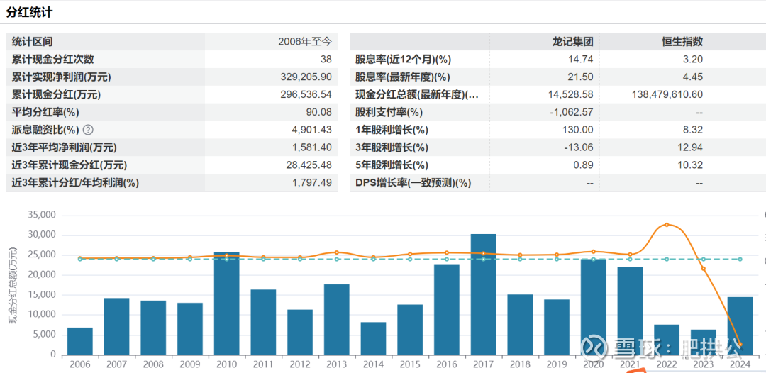Image resolution: width=766 pixels, height=373 pixels.
Task: Click the 2018 dividend bar
Action: [x=520, y=325]
